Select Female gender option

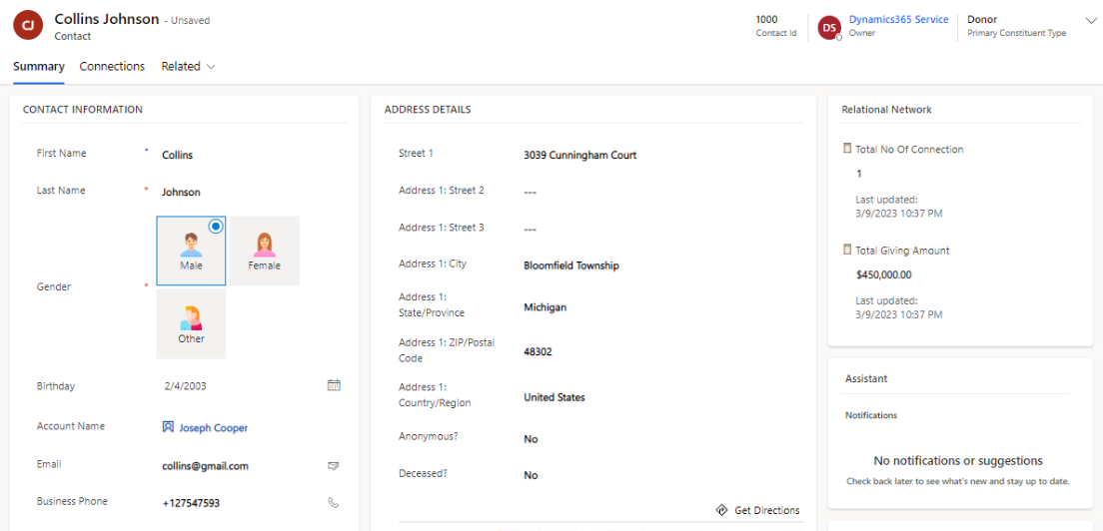265,251
